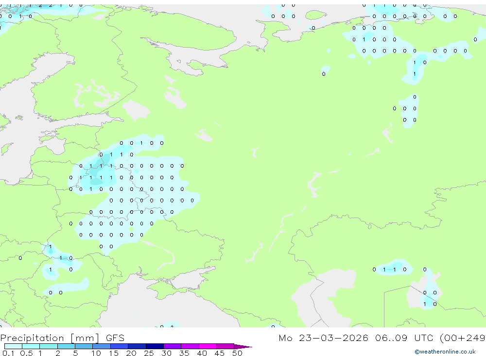
Task: Click the legend value '10'
Action: pos(96,353)
